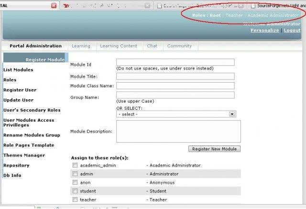Open Db Info in the sidebar

(12, 176)
